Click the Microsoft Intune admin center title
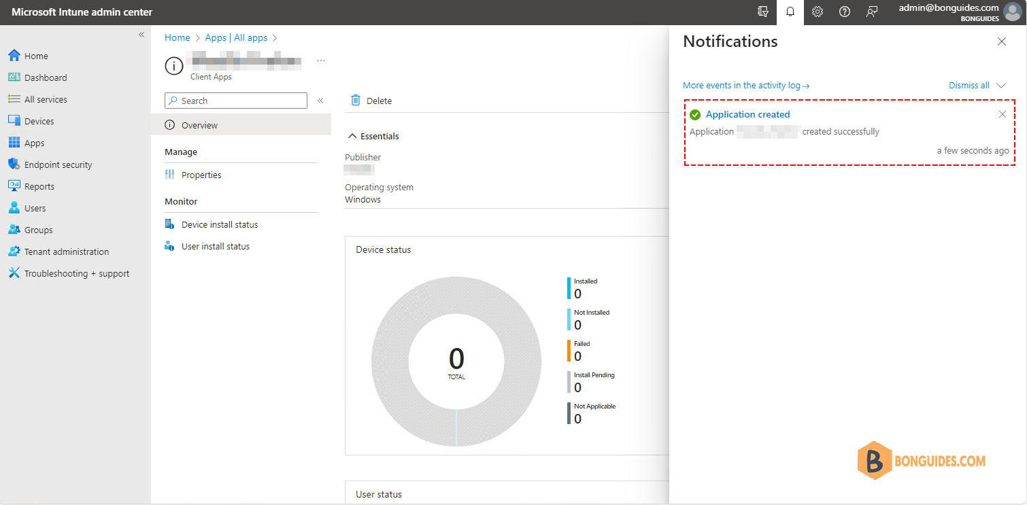This screenshot has width=1027, height=505. click(x=82, y=12)
